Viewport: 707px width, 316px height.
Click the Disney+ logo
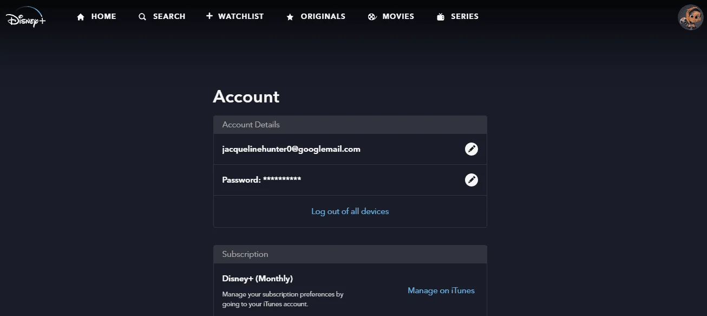click(x=26, y=17)
